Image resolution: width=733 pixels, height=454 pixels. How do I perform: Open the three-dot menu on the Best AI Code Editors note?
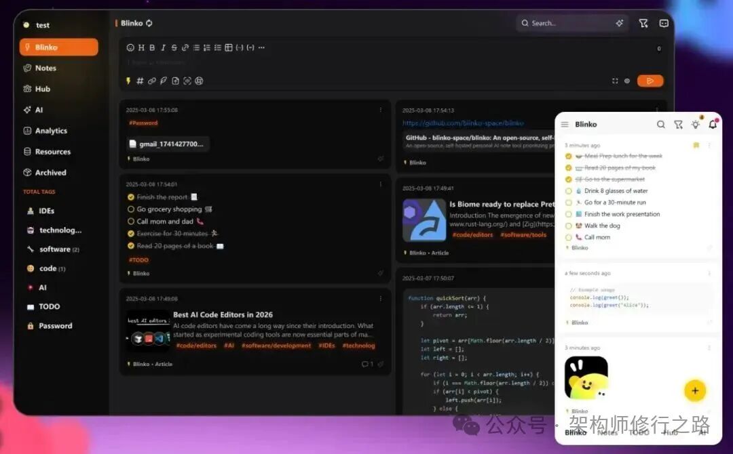(x=381, y=299)
